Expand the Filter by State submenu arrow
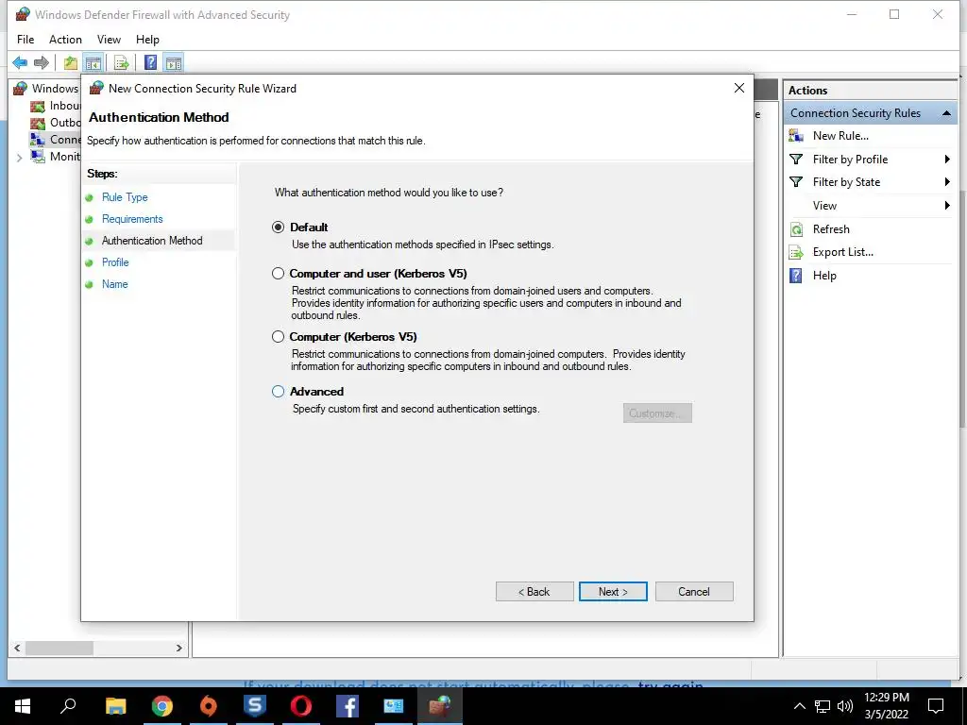Screen dimensions: 967x725 (x=947, y=182)
